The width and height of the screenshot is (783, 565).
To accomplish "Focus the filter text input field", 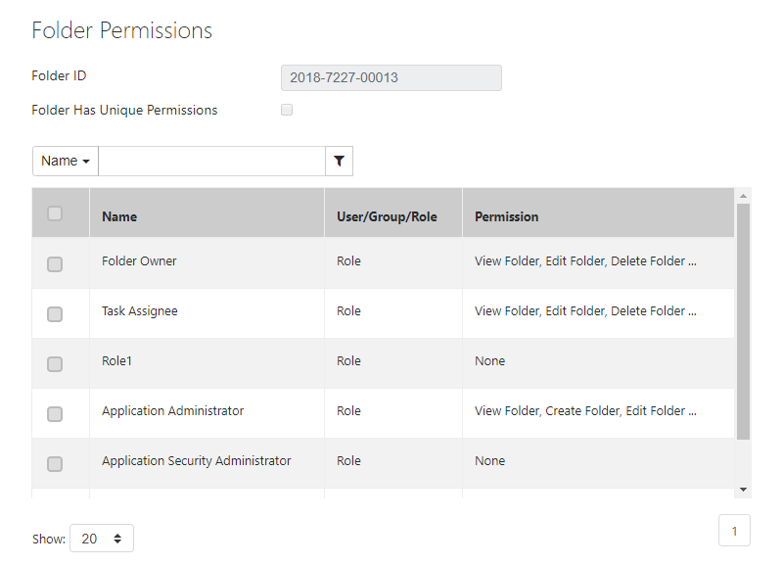I will [211, 161].
